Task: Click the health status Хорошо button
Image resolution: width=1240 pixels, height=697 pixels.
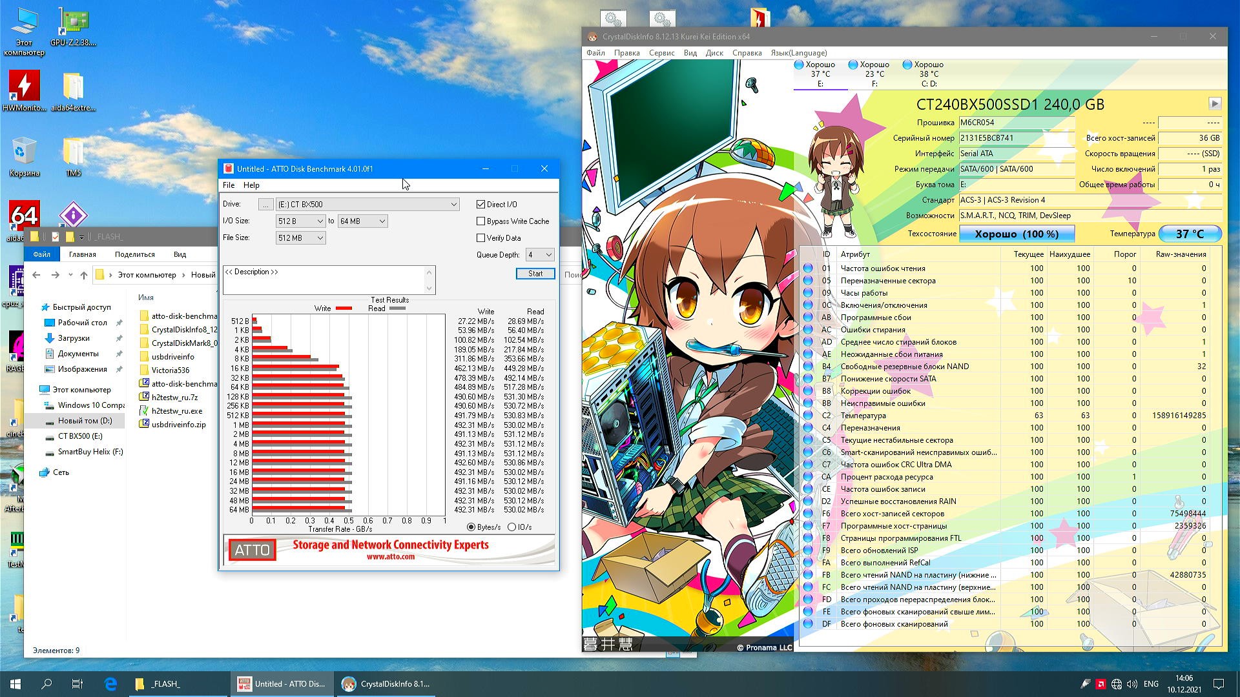Action: coord(1017,234)
